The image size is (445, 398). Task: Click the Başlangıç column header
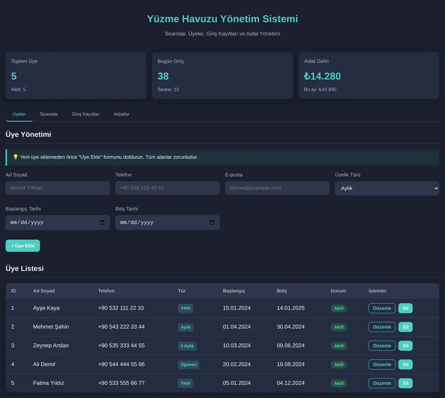click(x=234, y=291)
